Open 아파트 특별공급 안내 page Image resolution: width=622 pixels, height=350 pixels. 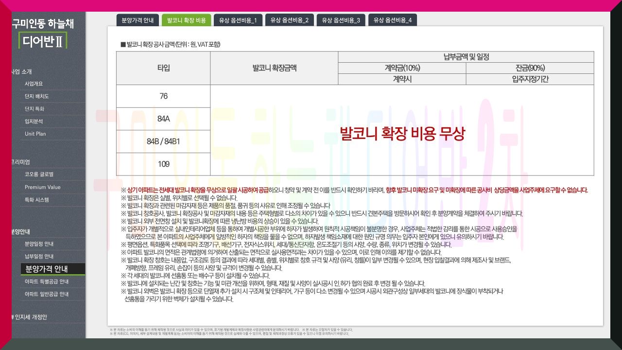tap(48, 281)
